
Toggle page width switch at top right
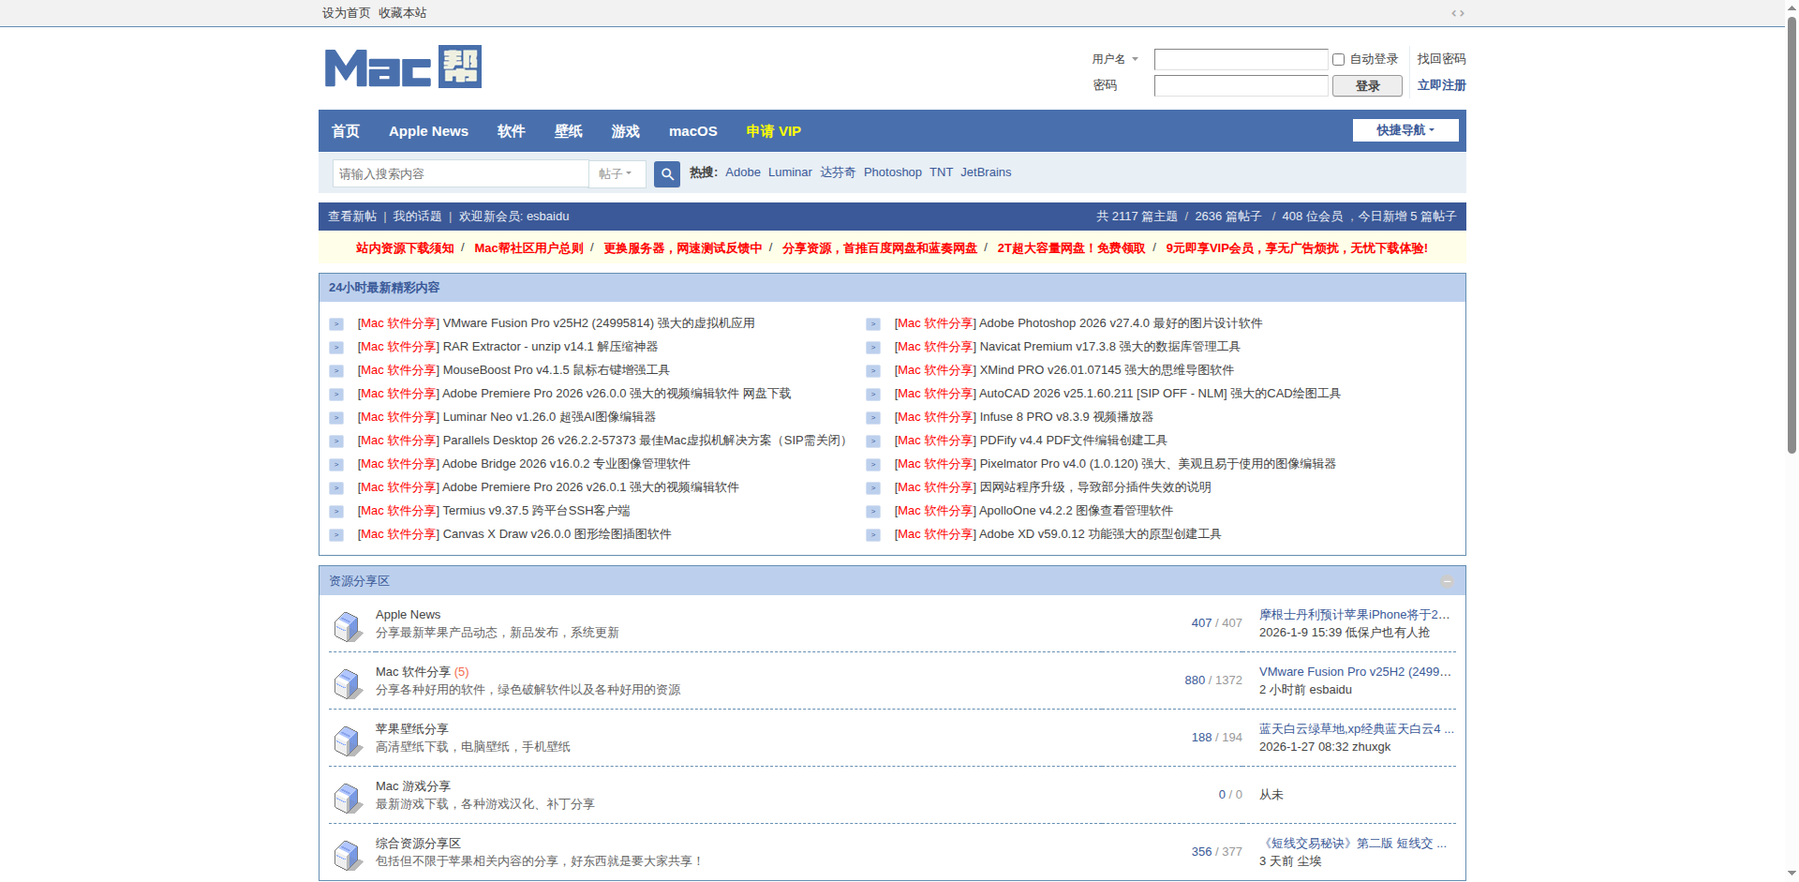1457,13
